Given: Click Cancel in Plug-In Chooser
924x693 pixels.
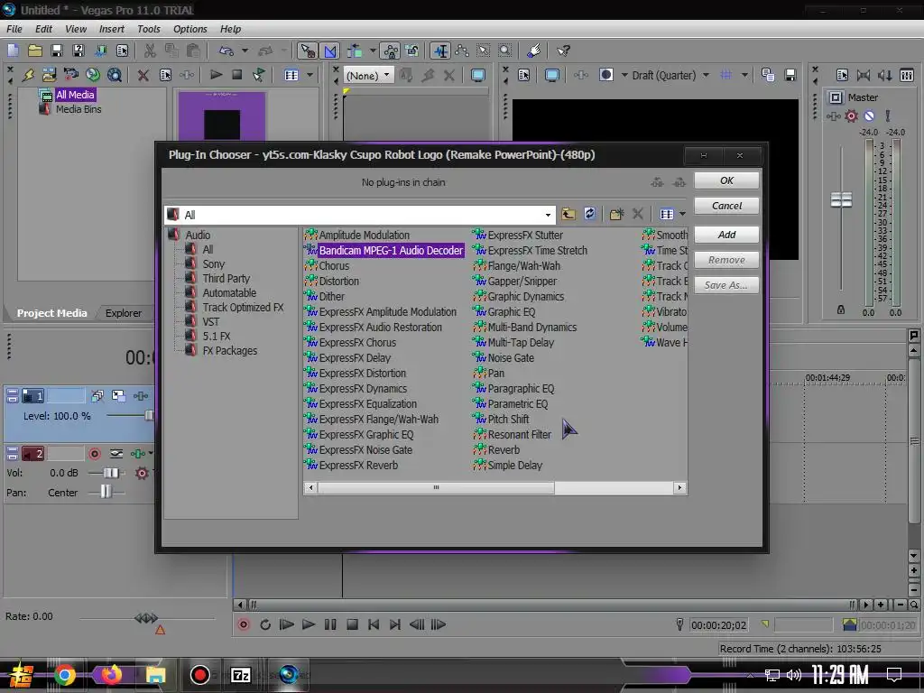Looking at the screenshot, I should [x=726, y=206].
